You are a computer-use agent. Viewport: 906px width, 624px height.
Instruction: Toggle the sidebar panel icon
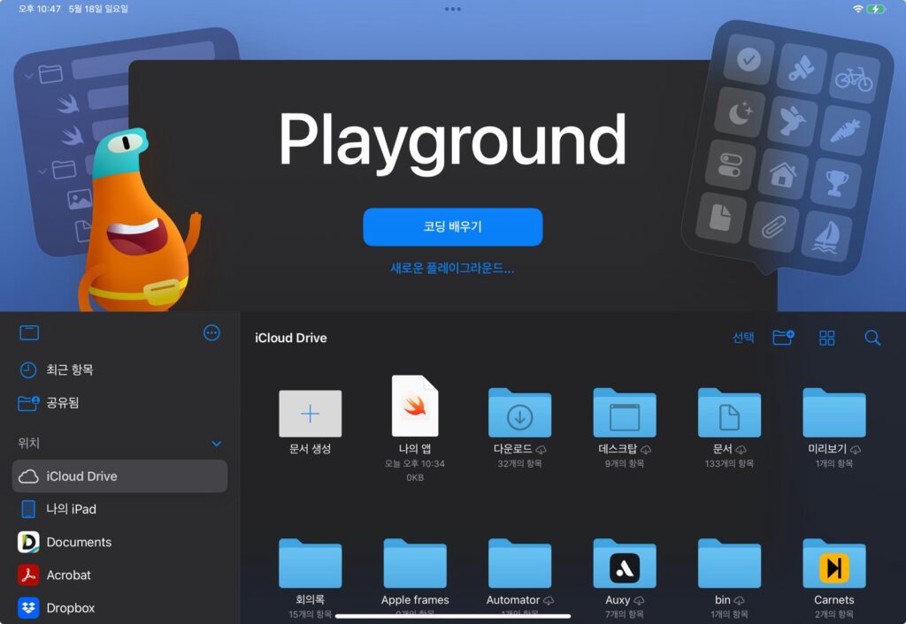pos(29,333)
